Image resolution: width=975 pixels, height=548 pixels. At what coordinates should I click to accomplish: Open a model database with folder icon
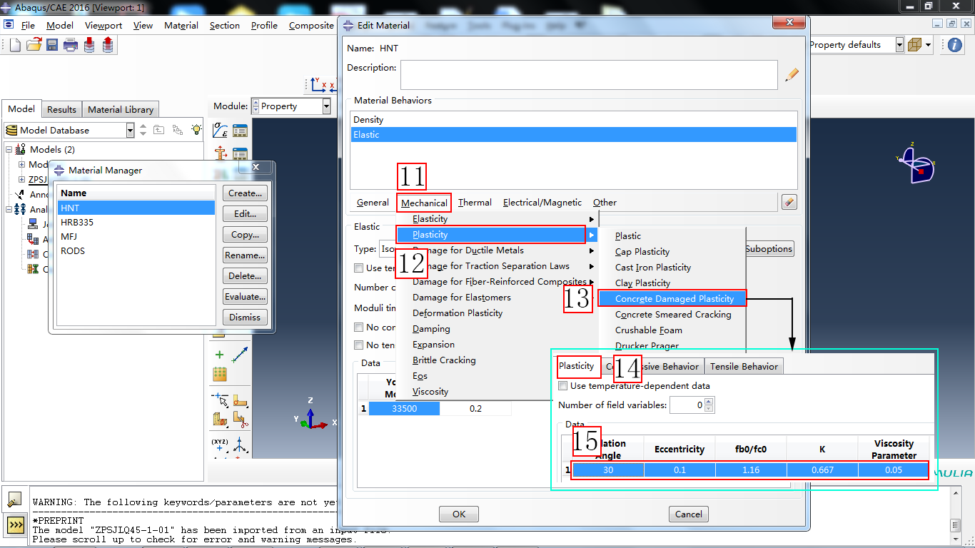pos(34,45)
